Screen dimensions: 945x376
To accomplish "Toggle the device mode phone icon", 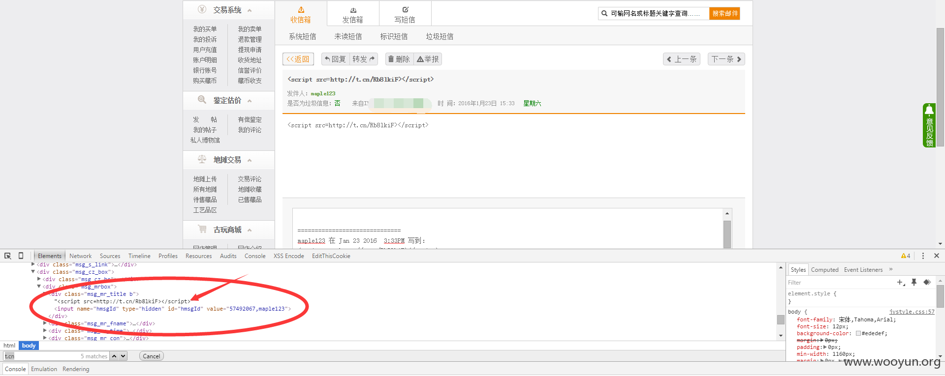I will point(21,256).
